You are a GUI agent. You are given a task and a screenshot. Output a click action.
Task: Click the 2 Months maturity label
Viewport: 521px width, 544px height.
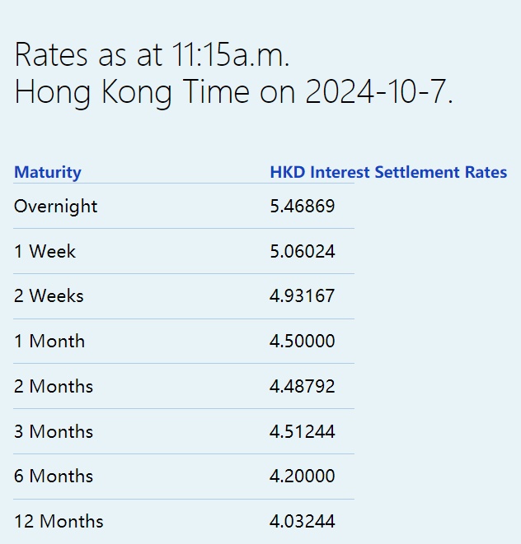[54, 386]
